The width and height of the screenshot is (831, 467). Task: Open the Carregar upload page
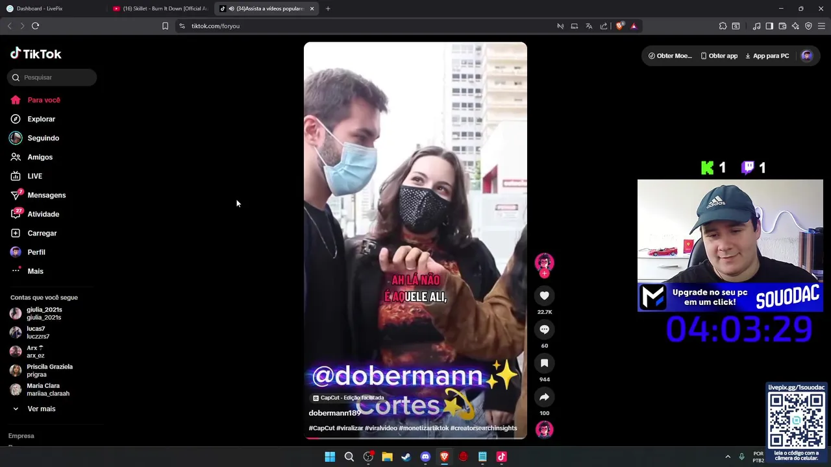click(x=34, y=233)
